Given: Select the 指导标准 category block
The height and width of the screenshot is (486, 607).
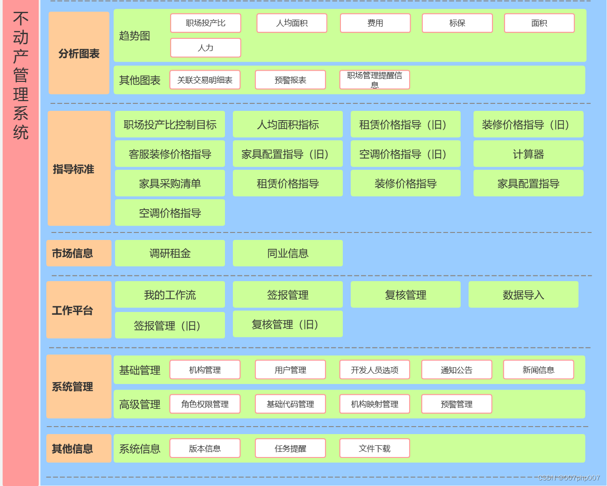Looking at the screenshot, I should 79,168.
